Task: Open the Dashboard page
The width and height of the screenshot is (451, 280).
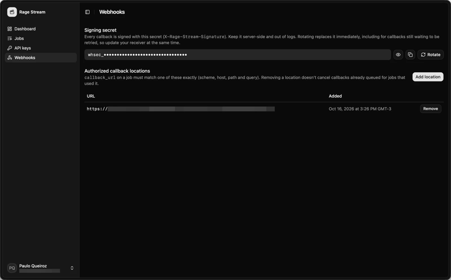Action: (x=41, y=29)
